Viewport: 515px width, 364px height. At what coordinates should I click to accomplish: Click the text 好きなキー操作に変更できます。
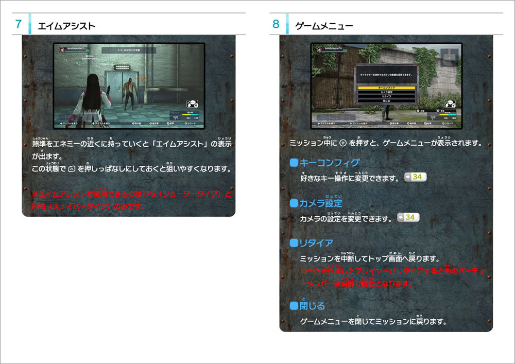click(350, 178)
